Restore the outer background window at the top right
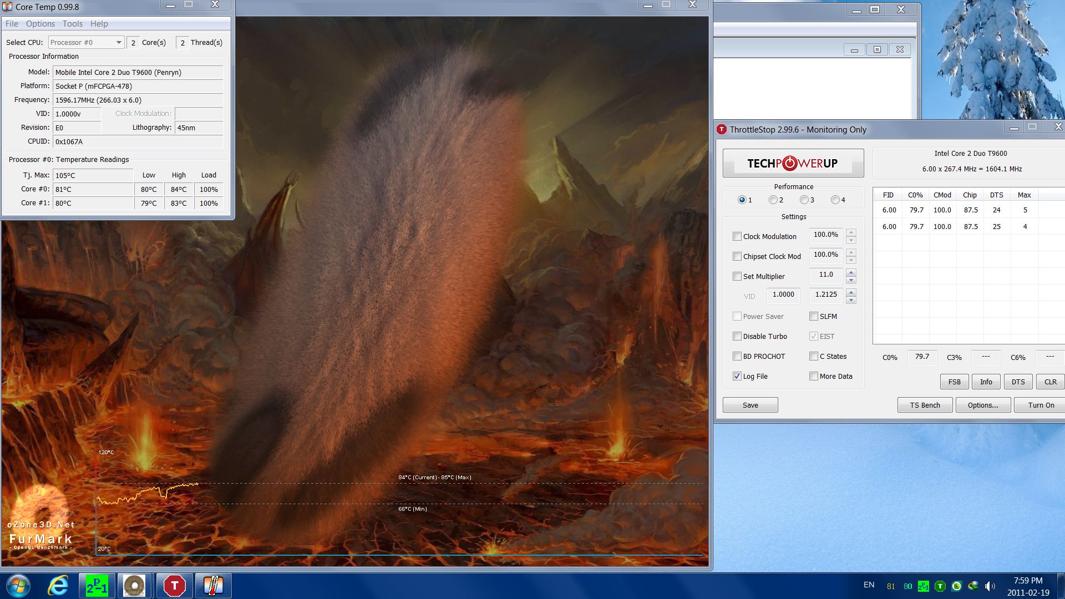Screen dimensions: 1065x599 875,9
